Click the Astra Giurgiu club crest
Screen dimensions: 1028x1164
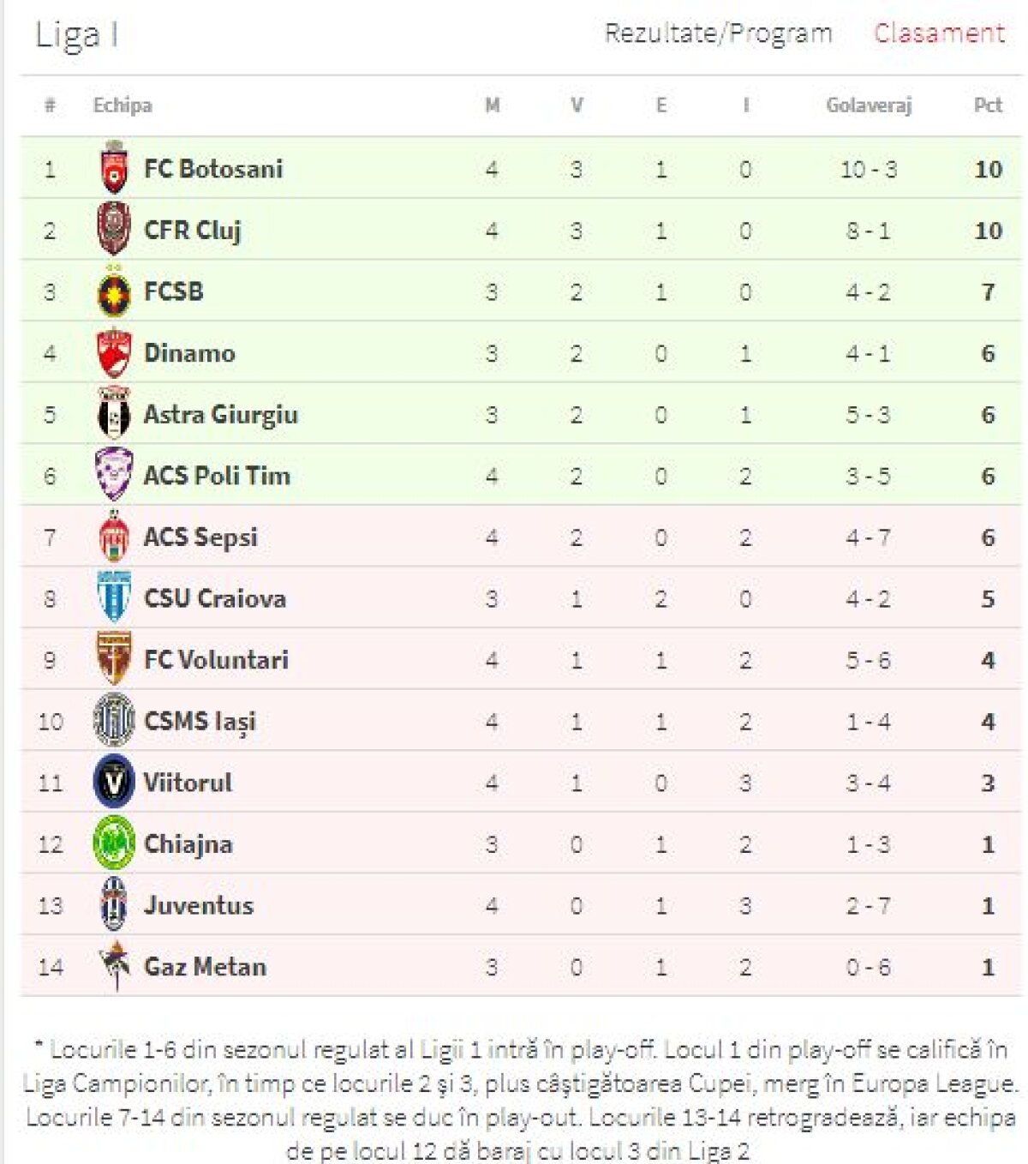pyautogui.click(x=114, y=415)
